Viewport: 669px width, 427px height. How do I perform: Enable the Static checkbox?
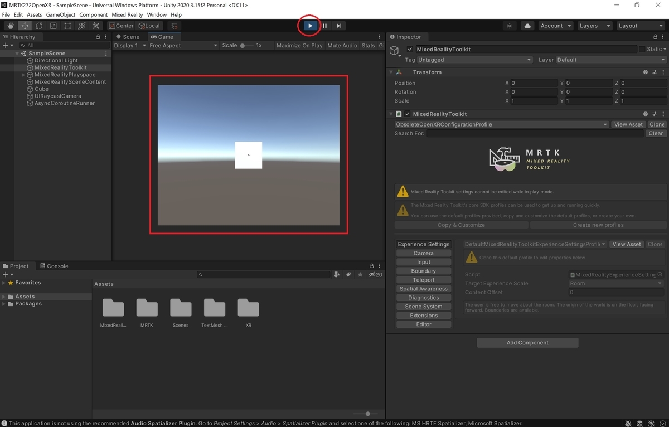pos(642,49)
